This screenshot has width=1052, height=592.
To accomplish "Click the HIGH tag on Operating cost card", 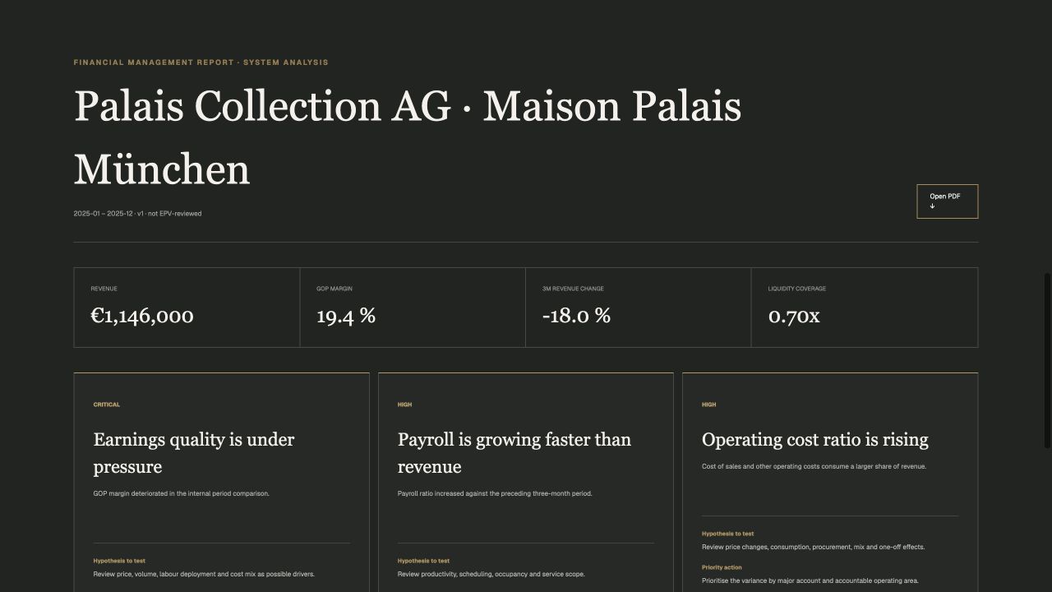I will 708,405.
